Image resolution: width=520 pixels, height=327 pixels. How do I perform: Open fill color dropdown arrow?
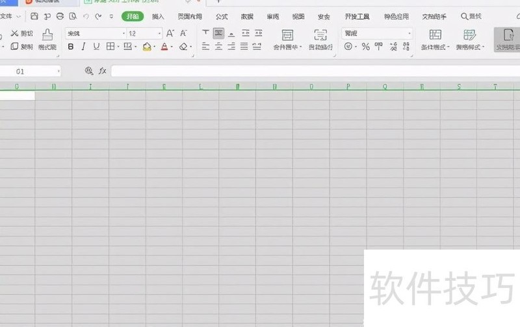coord(155,47)
